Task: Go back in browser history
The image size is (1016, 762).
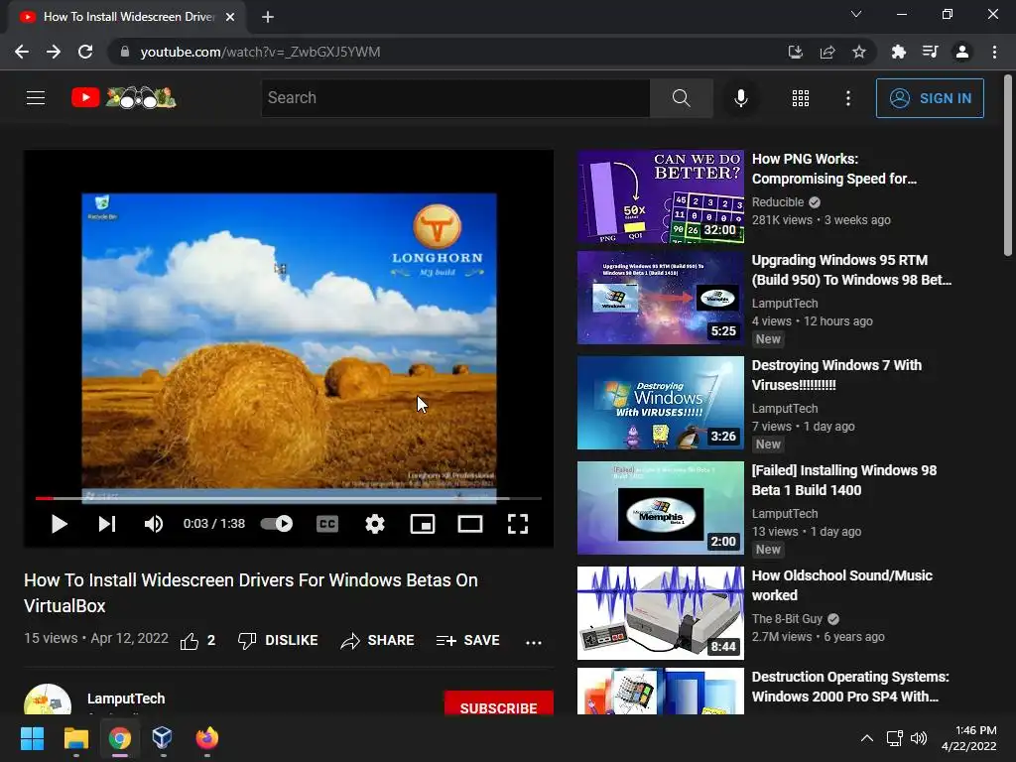Action: (x=22, y=52)
